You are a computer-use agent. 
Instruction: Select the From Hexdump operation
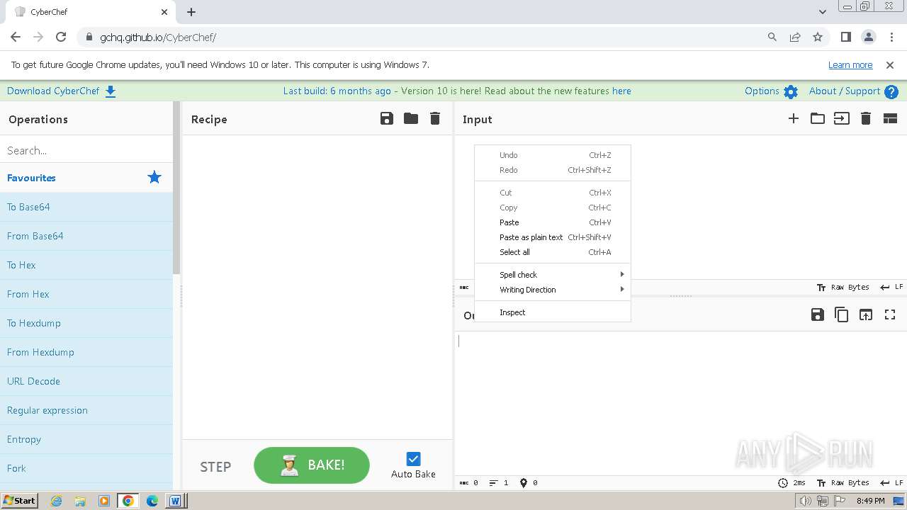pyautogui.click(x=86, y=352)
